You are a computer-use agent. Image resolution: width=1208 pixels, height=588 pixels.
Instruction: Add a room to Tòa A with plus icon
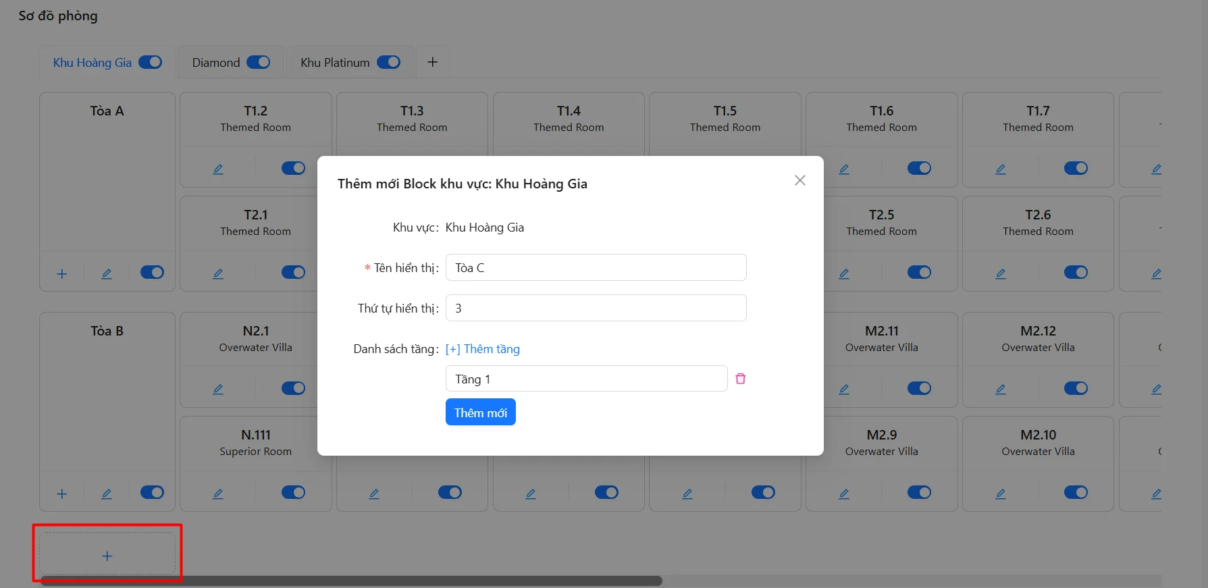click(62, 273)
